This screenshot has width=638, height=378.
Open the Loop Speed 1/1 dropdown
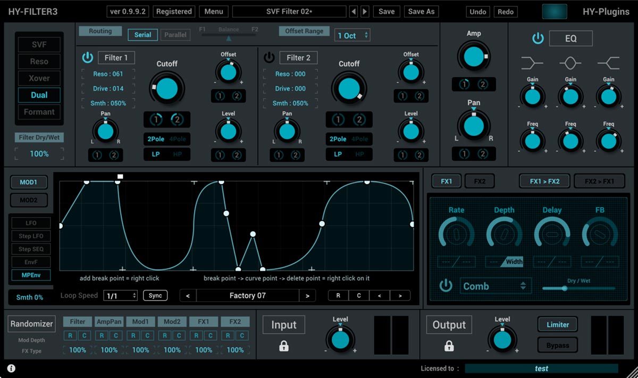coord(121,296)
